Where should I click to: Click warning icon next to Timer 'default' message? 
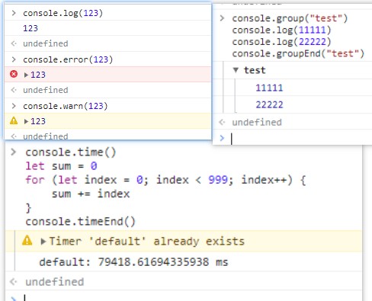pyautogui.click(x=27, y=240)
